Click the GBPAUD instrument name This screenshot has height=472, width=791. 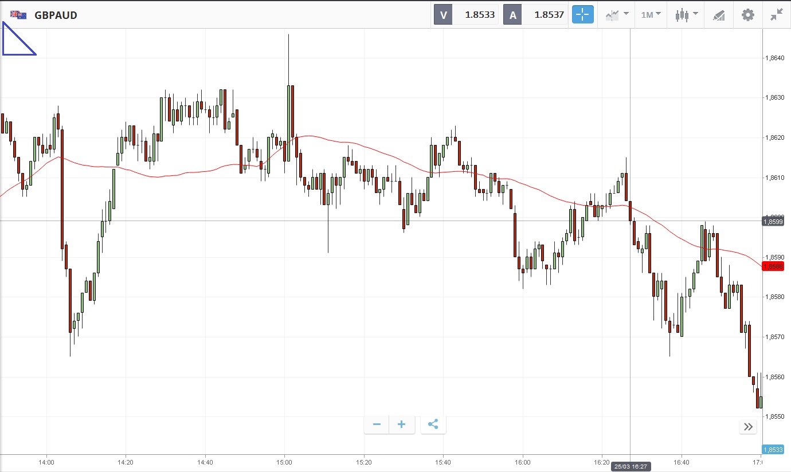56,15
